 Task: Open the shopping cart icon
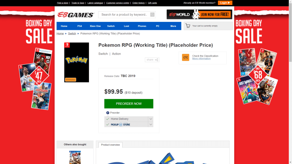(x=188, y=26)
